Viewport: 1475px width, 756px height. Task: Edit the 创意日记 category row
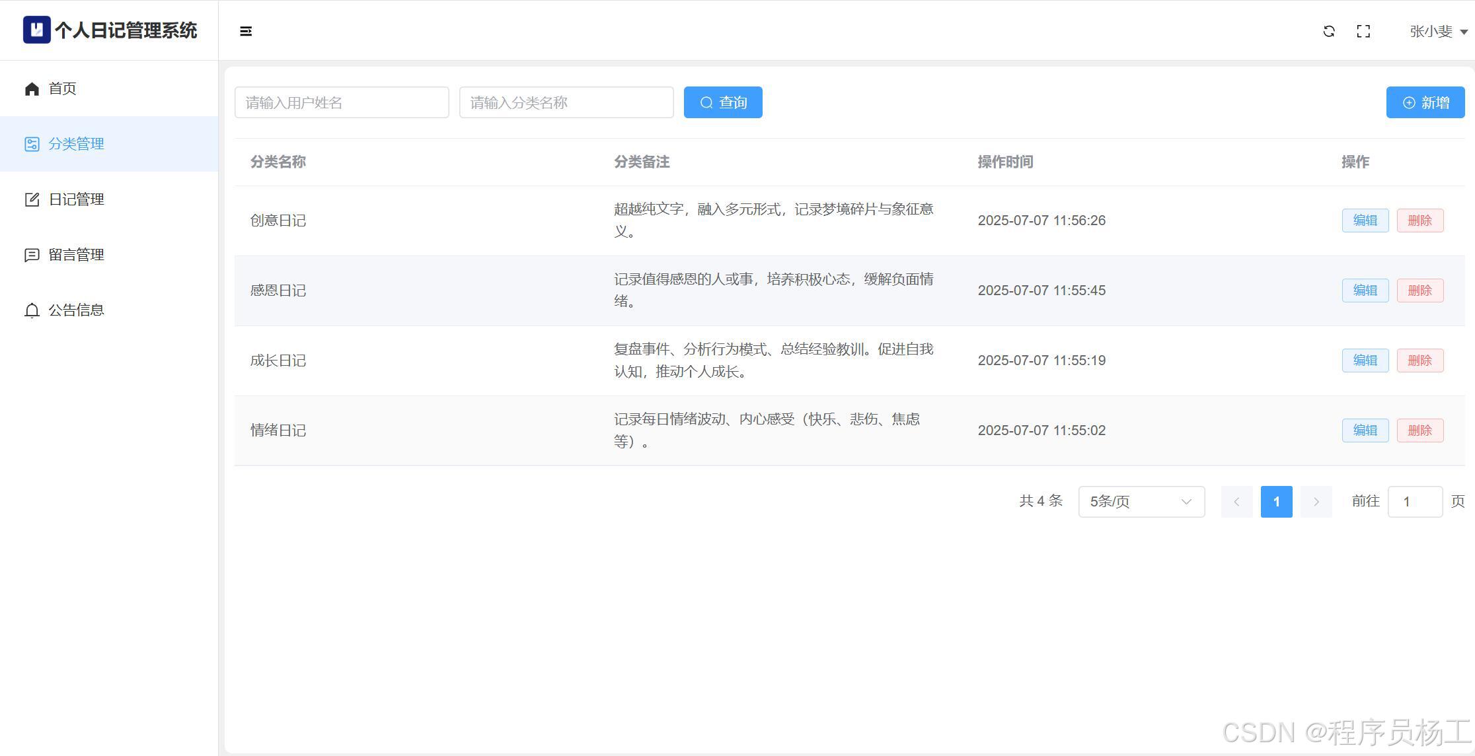pos(1365,221)
